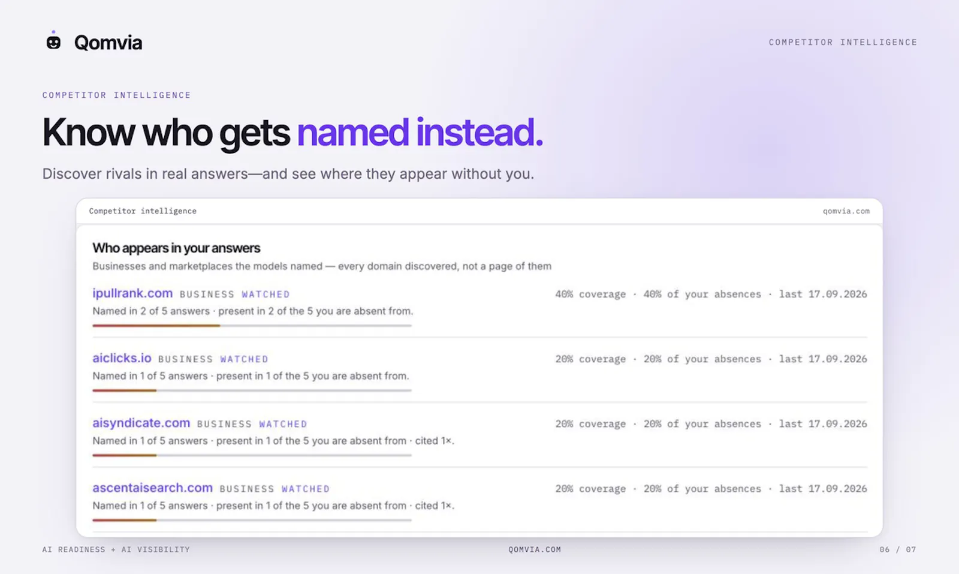Click the 'Who appears in your answers' heading
This screenshot has height=574, width=959.
tap(176, 248)
